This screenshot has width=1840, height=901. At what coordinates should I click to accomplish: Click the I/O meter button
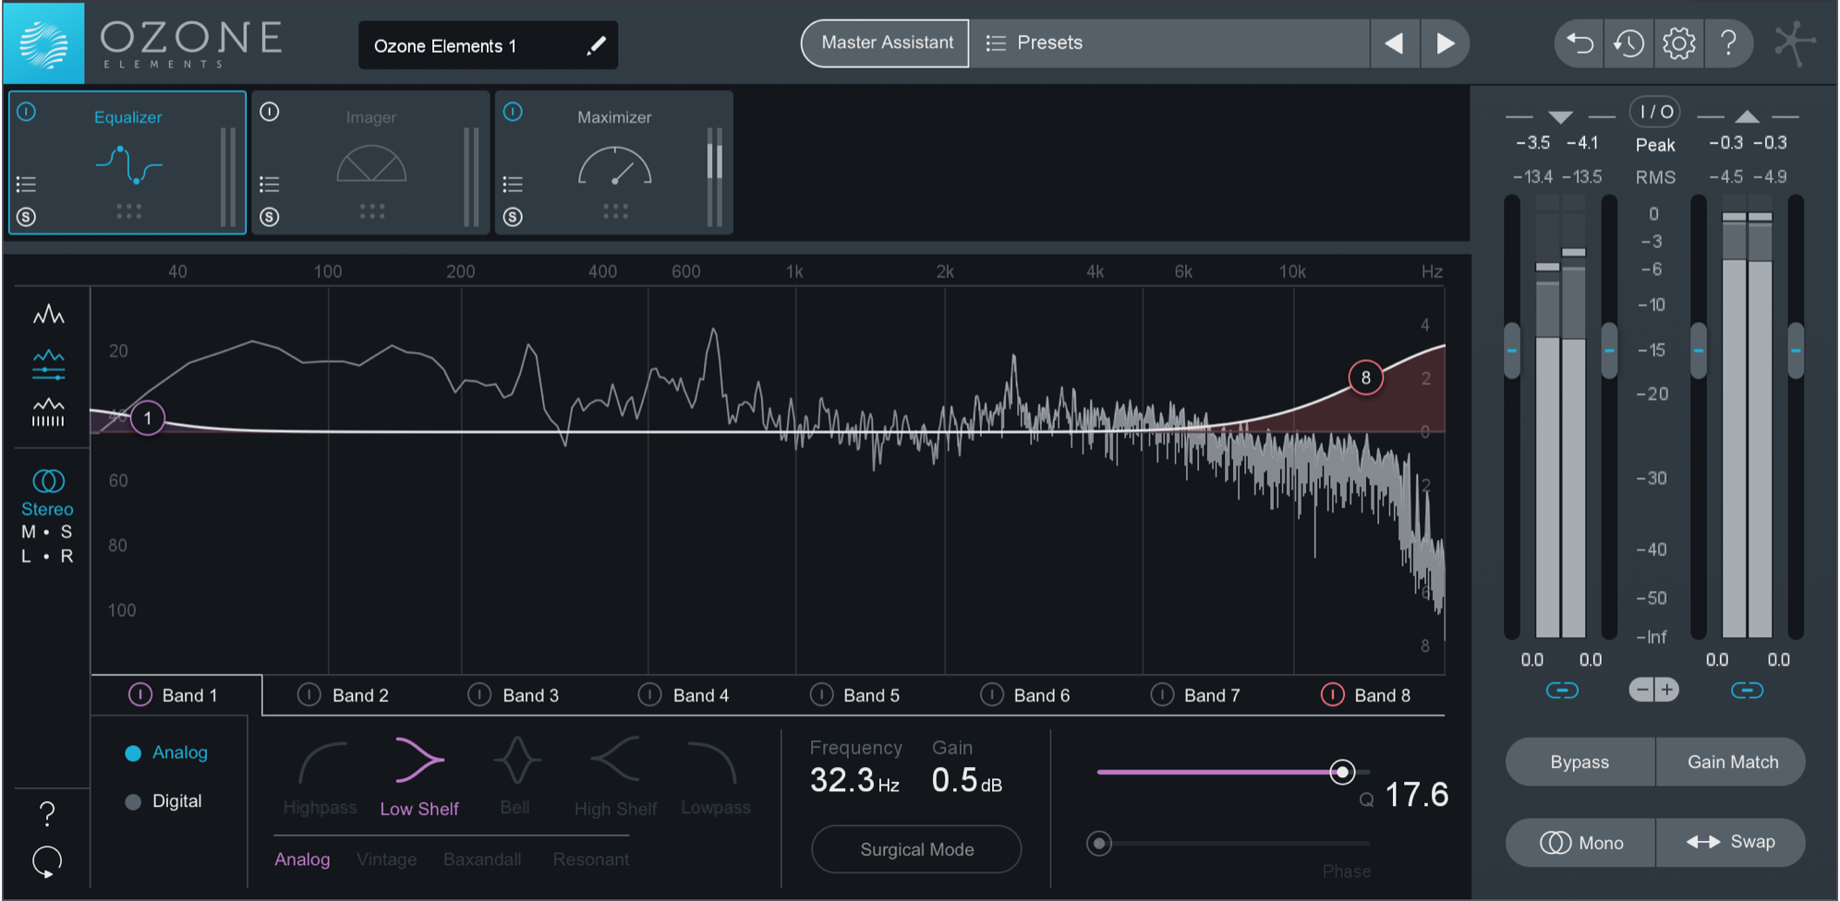tap(1654, 112)
